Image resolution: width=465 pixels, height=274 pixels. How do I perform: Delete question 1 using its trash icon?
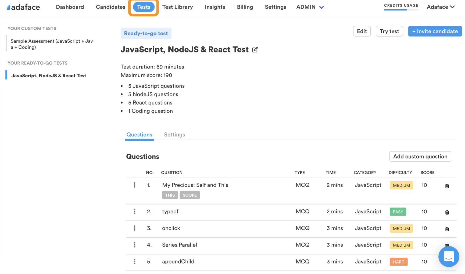[x=447, y=186]
